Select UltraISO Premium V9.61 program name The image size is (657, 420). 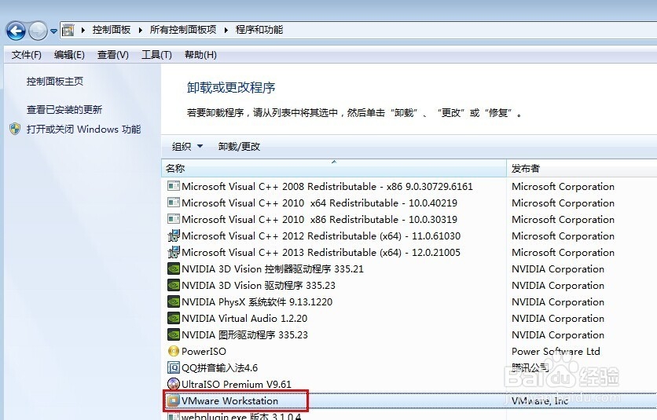237,385
